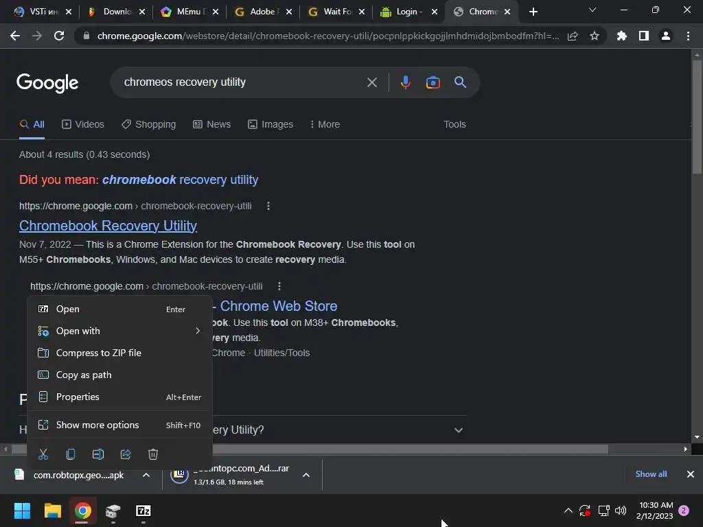Screen dimensions: 703x527
Task: Show all downloads
Action: (651, 474)
